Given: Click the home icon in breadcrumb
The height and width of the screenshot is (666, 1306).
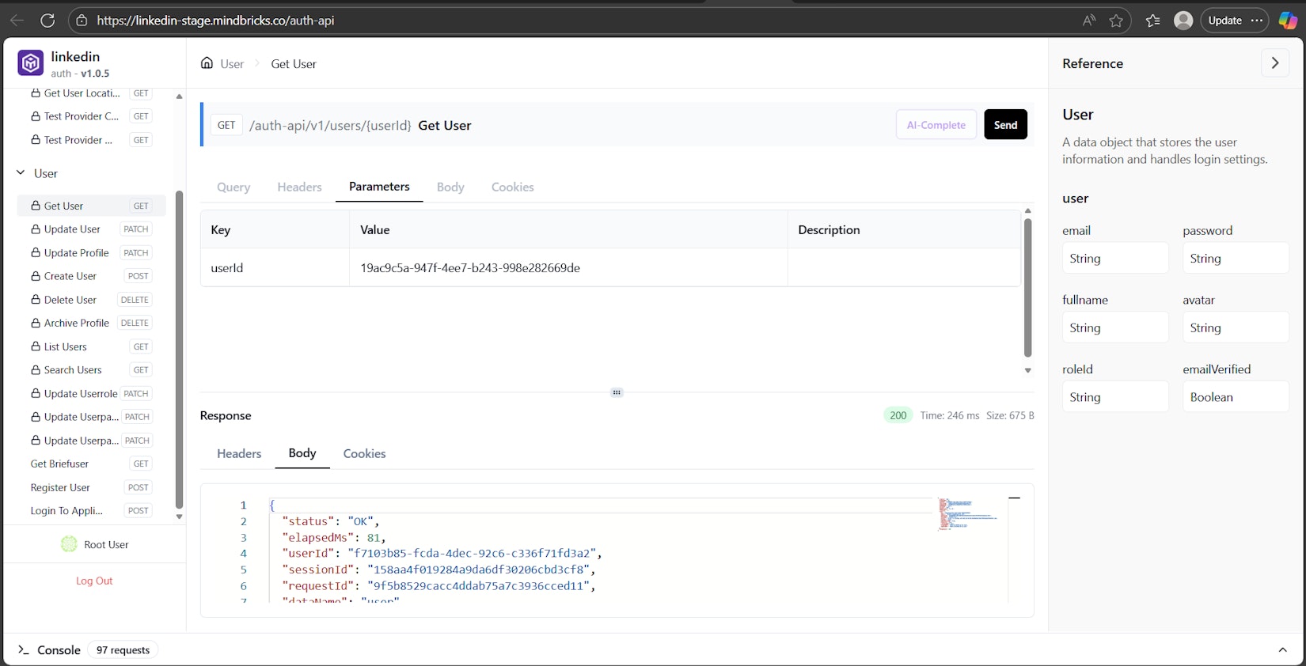Looking at the screenshot, I should tap(207, 63).
